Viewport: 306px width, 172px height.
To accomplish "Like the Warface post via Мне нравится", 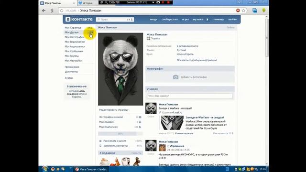I will click(x=223, y=133).
